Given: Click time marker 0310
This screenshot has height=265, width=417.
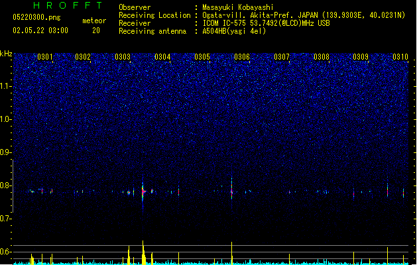Looking at the screenshot, I should [400, 56].
